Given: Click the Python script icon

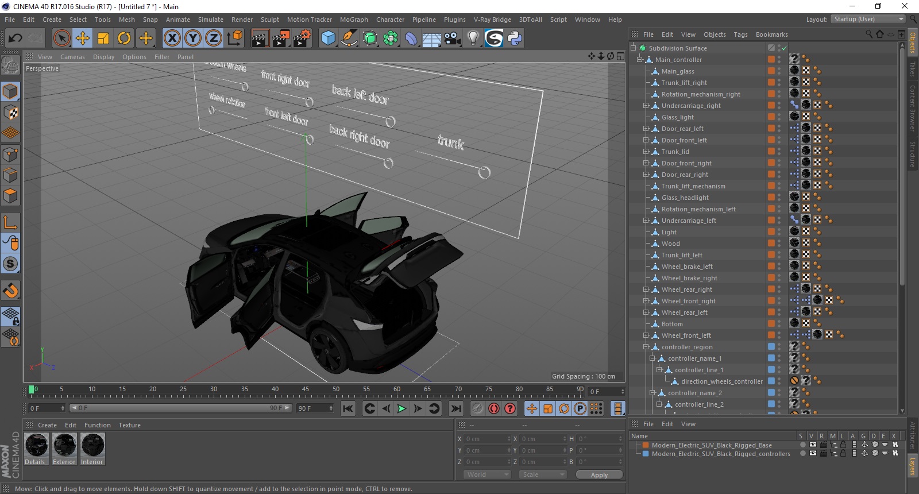Looking at the screenshot, I should click(515, 38).
